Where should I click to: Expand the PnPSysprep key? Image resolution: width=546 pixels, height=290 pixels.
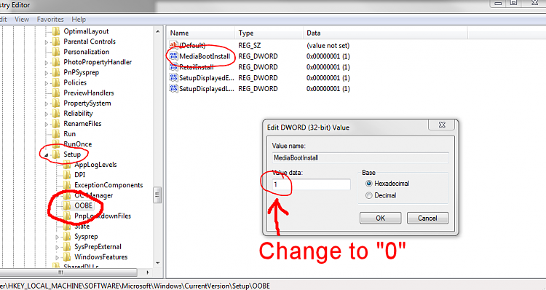(47, 73)
